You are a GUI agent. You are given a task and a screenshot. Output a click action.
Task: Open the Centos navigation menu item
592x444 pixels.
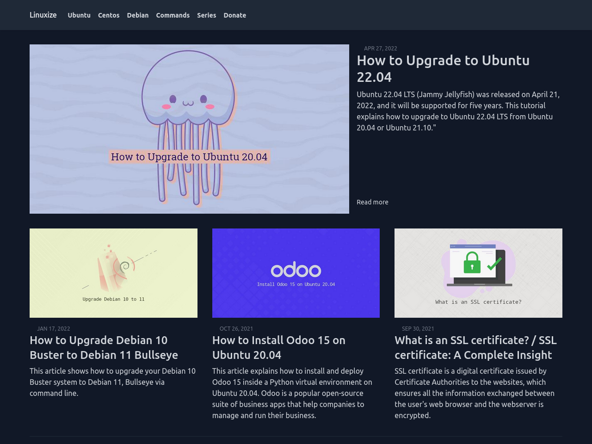tap(109, 15)
